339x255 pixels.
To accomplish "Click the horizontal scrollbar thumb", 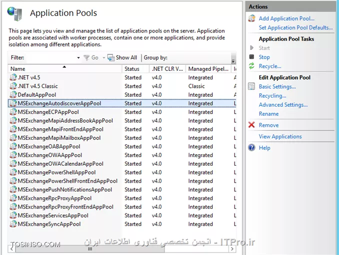I will coord(90,249).
